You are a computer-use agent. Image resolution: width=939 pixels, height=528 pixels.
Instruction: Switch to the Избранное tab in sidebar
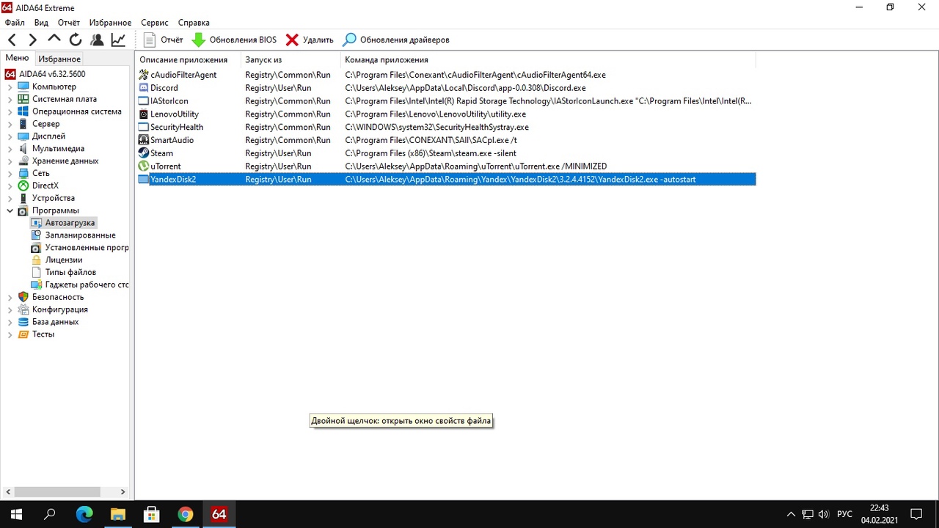(x=59, y=59)
